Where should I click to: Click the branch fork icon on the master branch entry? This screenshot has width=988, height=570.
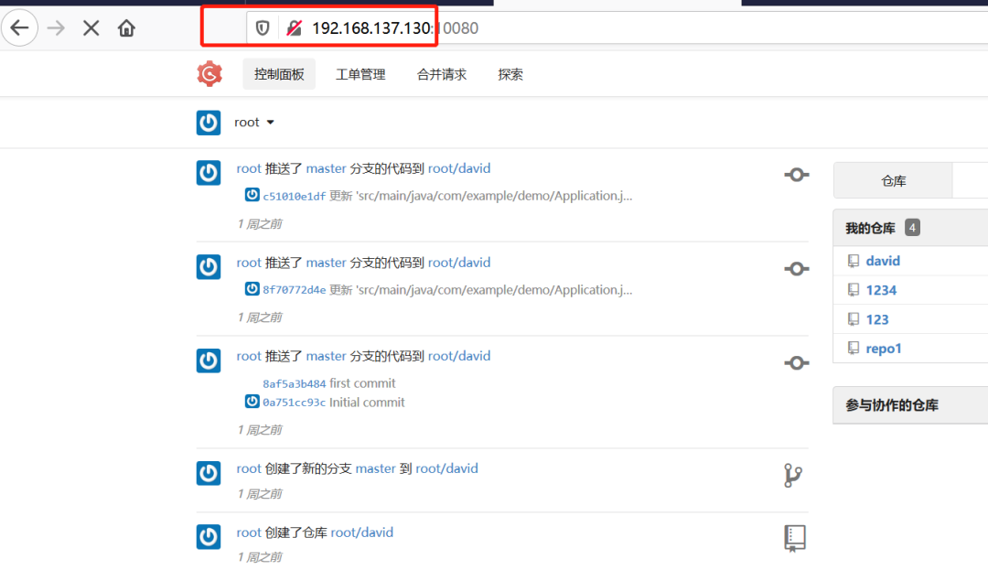(792, 475)
